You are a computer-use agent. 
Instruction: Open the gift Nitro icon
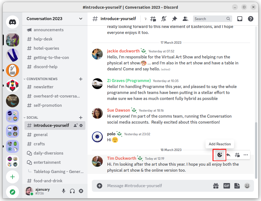pos(216,186)
